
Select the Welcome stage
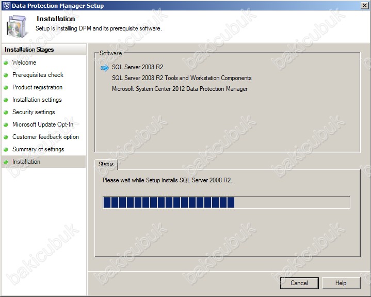click(24, 62)
